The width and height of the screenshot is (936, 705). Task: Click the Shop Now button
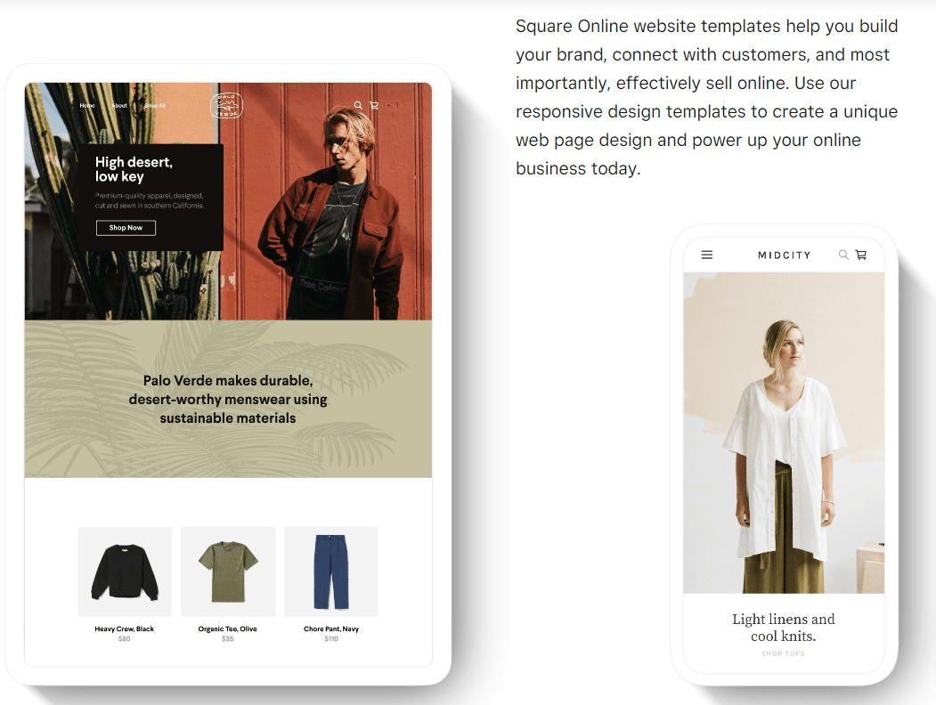[125, 227]
